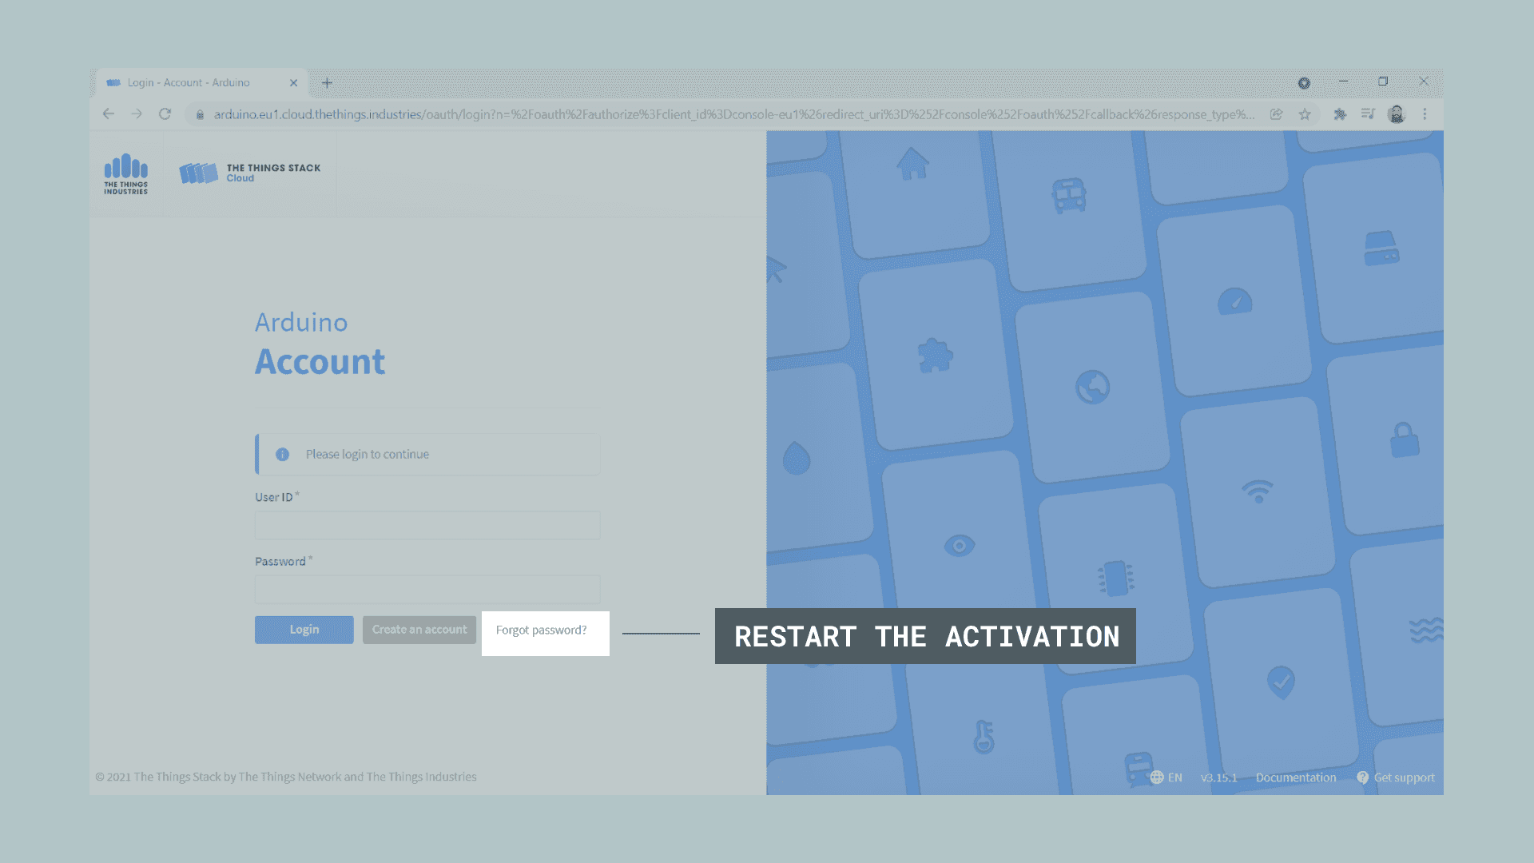Open the Chrome three-dot menu

(1425, 114)
